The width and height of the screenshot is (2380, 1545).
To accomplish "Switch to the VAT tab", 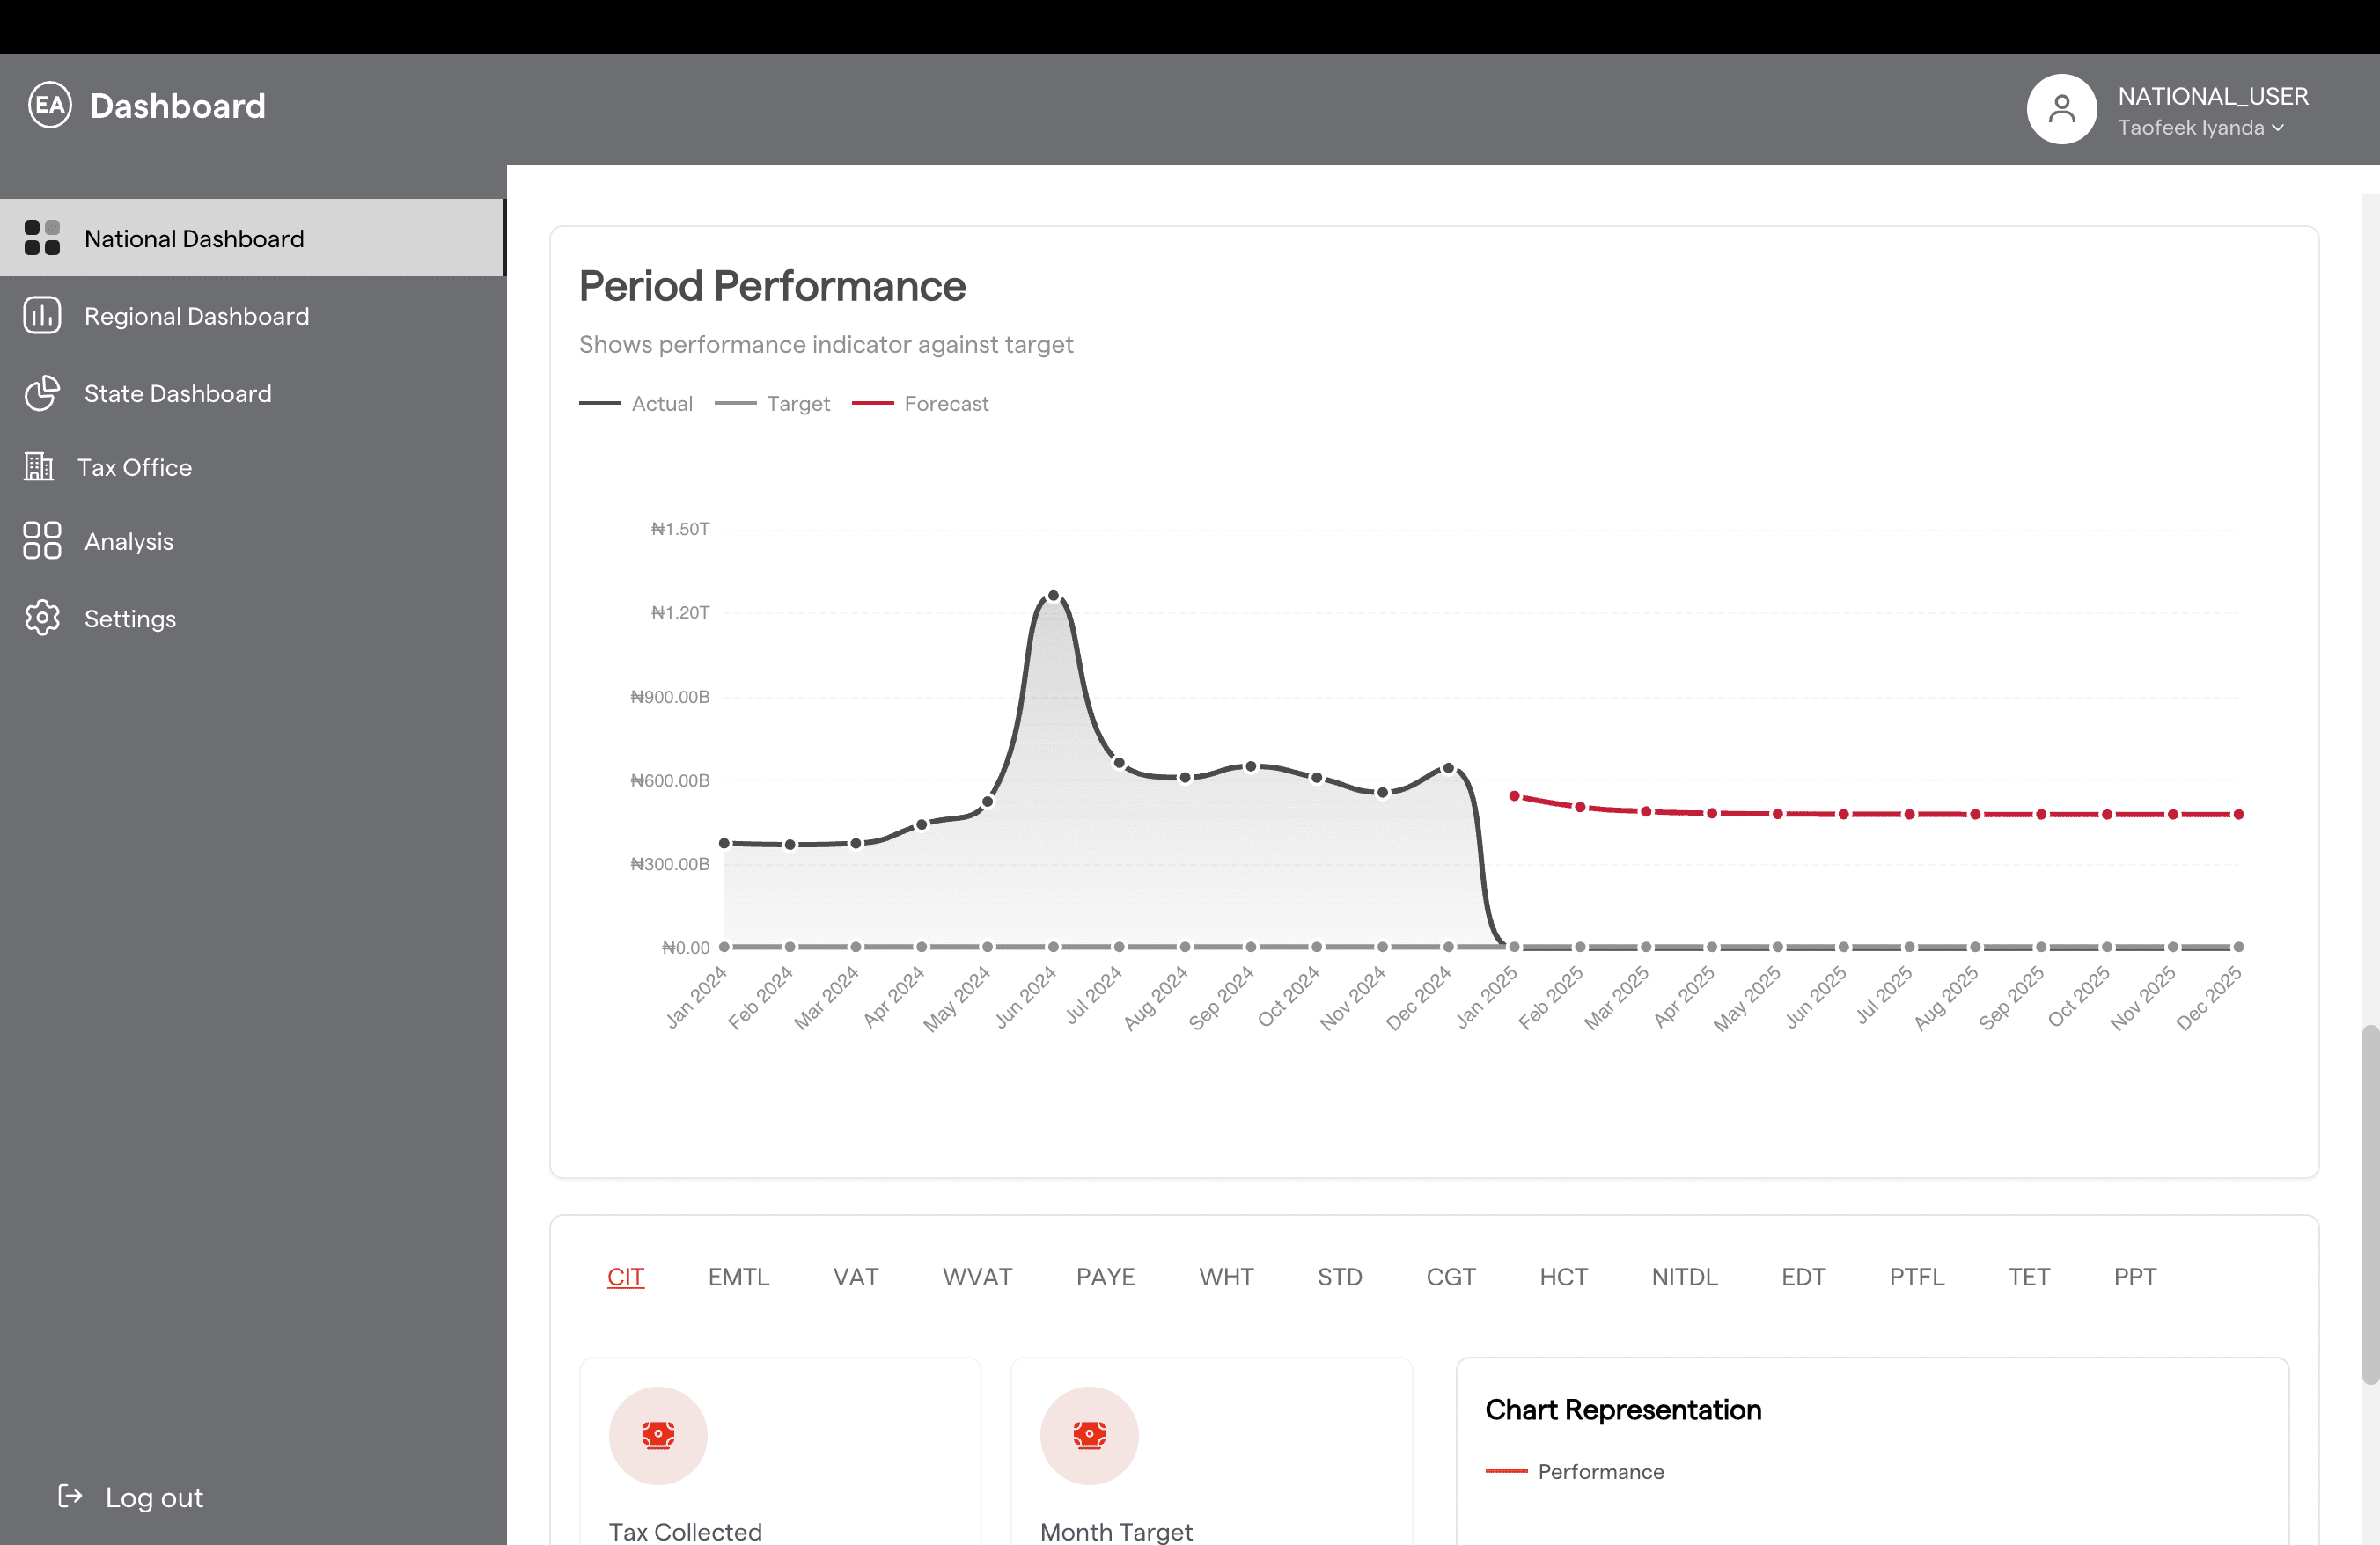I will [x=855, y=1278].
